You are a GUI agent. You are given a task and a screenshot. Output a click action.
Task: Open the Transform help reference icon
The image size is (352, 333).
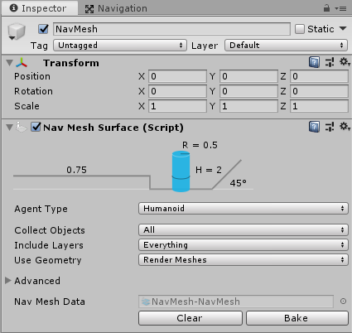click(314, 62)
